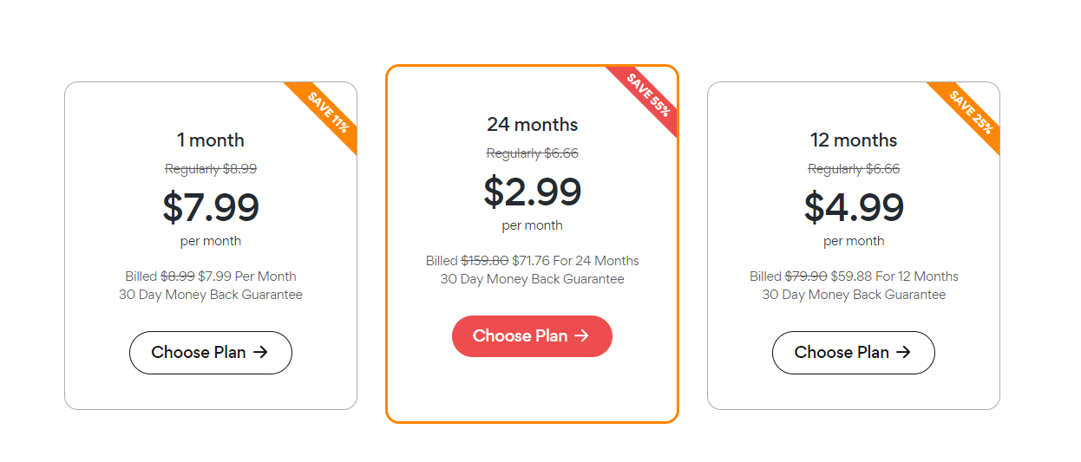Click the $7.99 price
The image size is (1081, 462).
pos(211,207)
